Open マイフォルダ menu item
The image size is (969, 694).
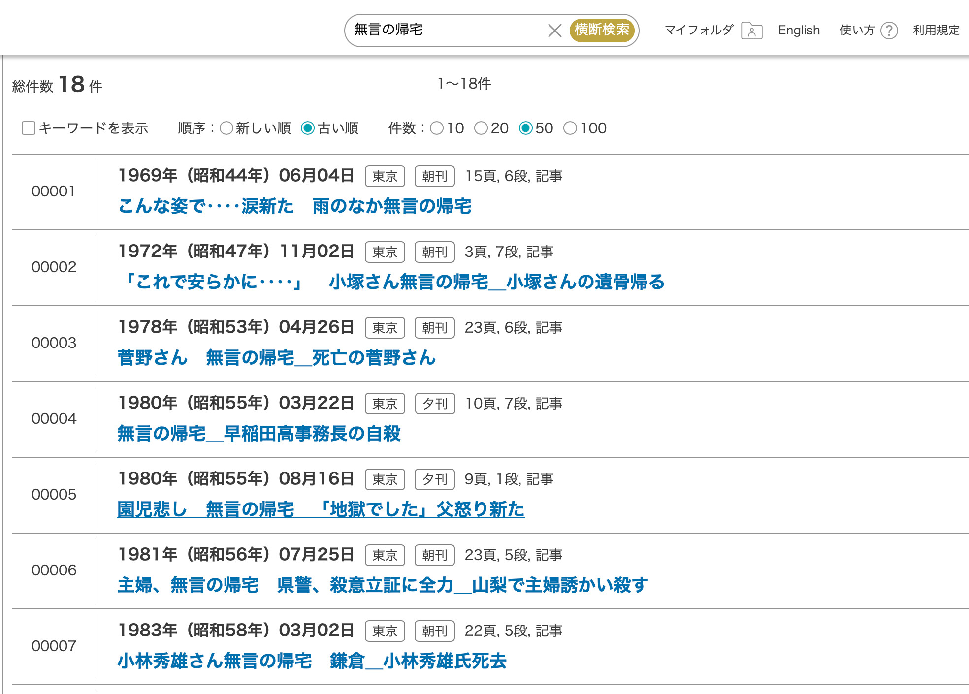699,31
